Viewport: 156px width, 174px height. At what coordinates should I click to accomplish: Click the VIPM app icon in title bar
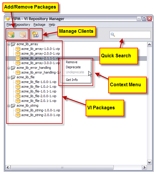(x=8, y=19)
